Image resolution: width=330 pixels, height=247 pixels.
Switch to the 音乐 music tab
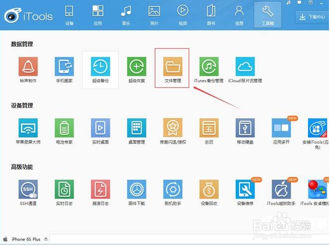[x=126, y=15]
